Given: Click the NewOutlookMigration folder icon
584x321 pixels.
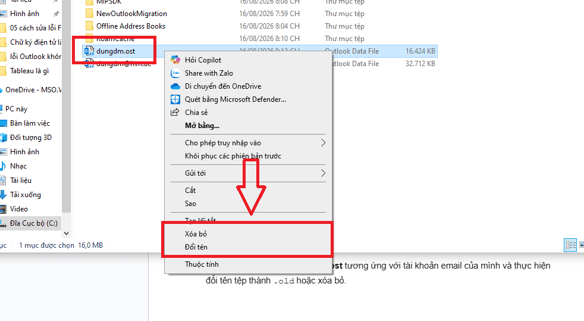Looking at the screenshot, I should pos(89,14).
